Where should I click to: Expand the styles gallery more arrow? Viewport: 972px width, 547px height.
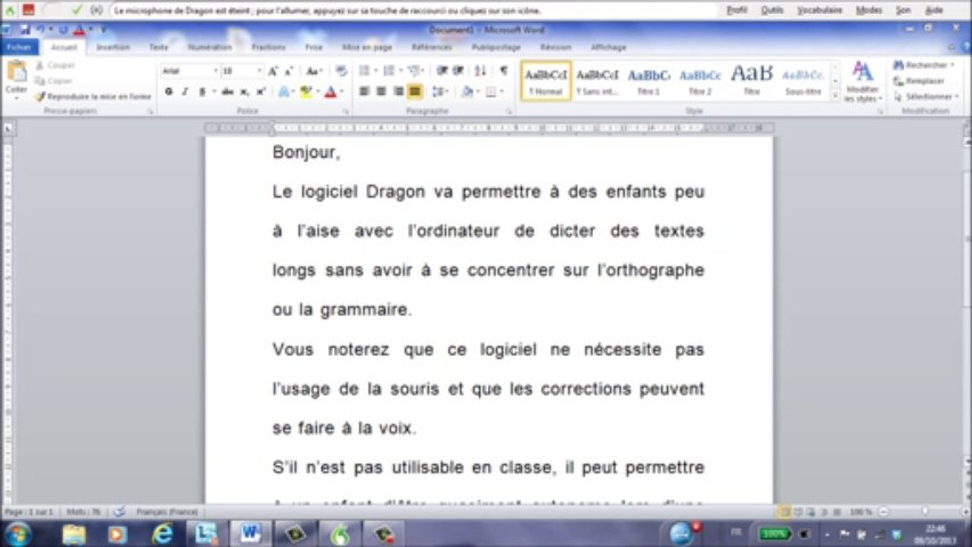[835, 95]
